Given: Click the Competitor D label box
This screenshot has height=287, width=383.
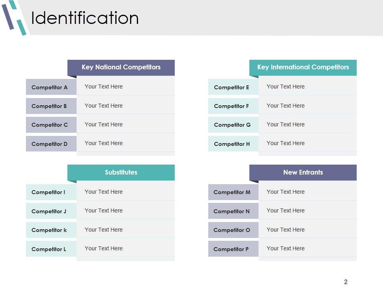Looking at the screenshot, I should (50, 144).
